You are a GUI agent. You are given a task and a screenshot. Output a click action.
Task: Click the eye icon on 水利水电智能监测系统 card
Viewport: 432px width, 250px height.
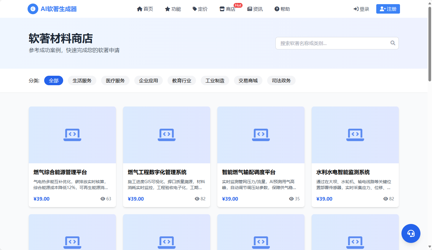click(386, 199)
